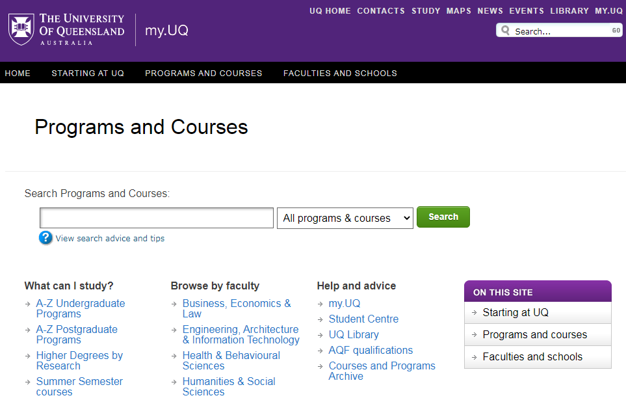The width and height of the screenshot is (626, 400).
Task: Open LIBRARY in the top bar
Action: (569, 11)
